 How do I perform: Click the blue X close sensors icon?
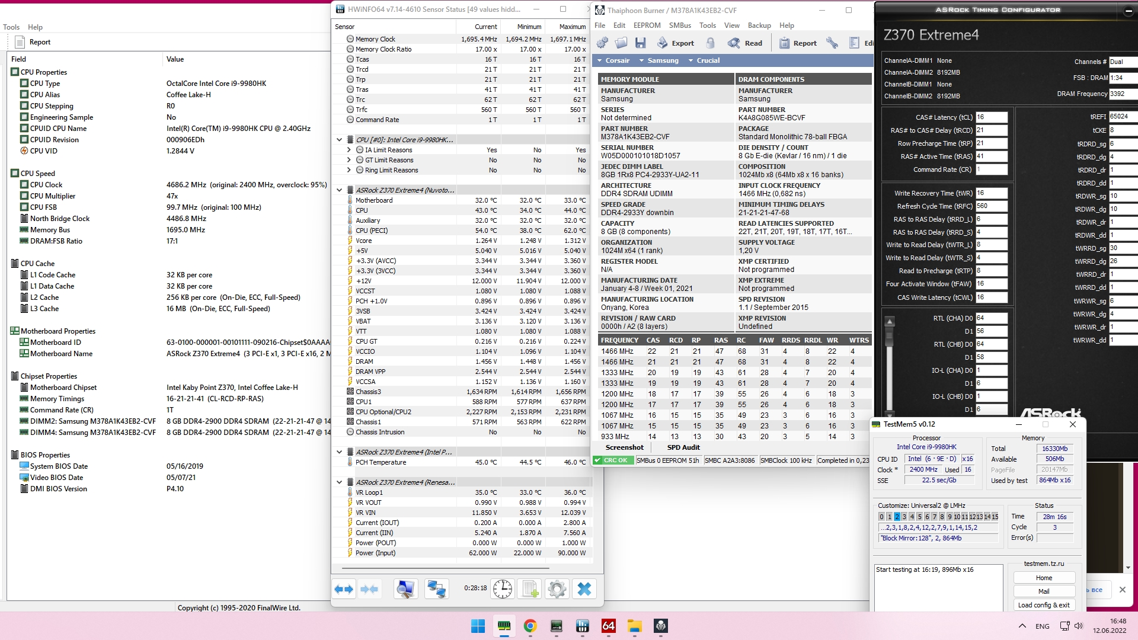coord(584,589)
